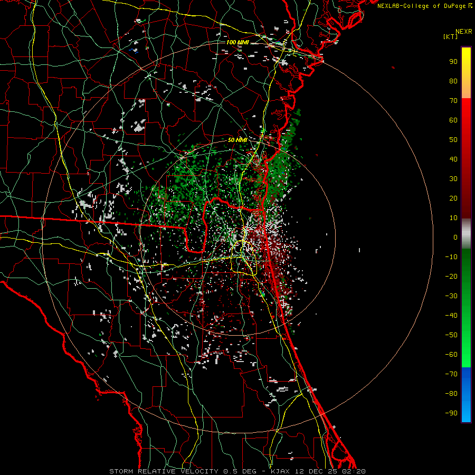Viewport: 475px width, 475px height.
Task: Click the 30 value on velocity scale
Action: point(453,179)
